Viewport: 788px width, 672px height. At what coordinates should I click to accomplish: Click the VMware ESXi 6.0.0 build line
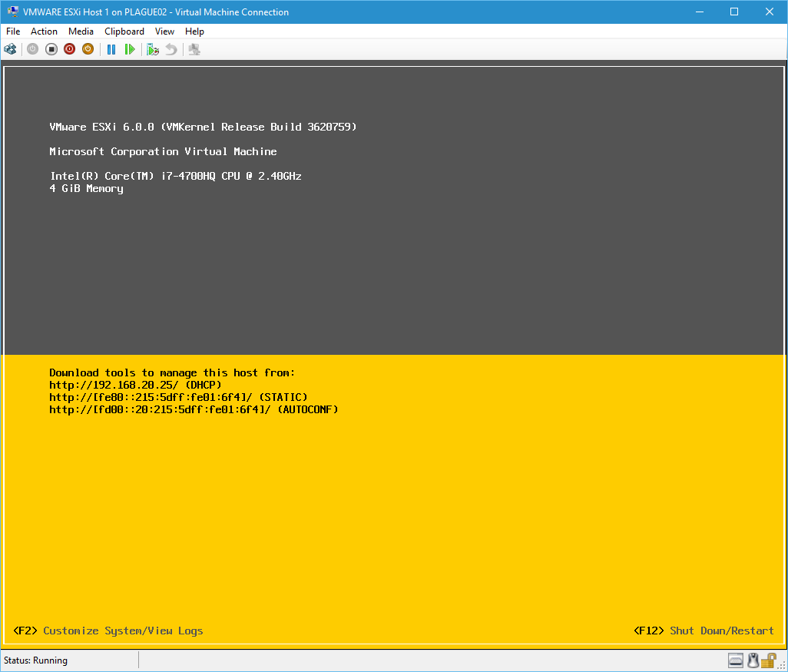pyautogui.click(x=203, y=127)
